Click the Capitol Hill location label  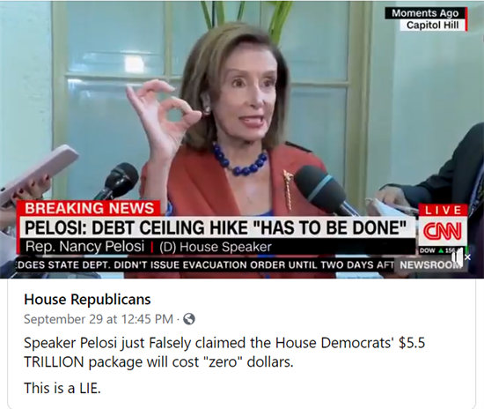click(x=432, y=25)
